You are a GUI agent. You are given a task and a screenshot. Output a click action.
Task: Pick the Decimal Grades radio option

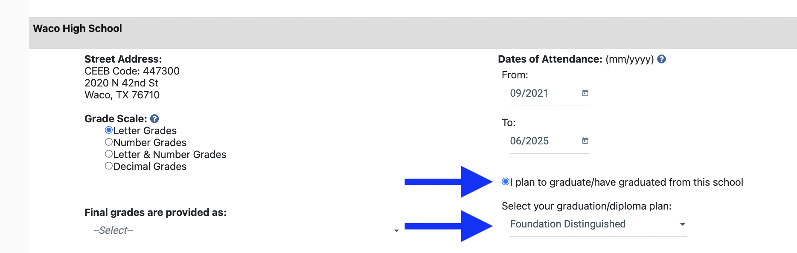[x=109, y=166]
